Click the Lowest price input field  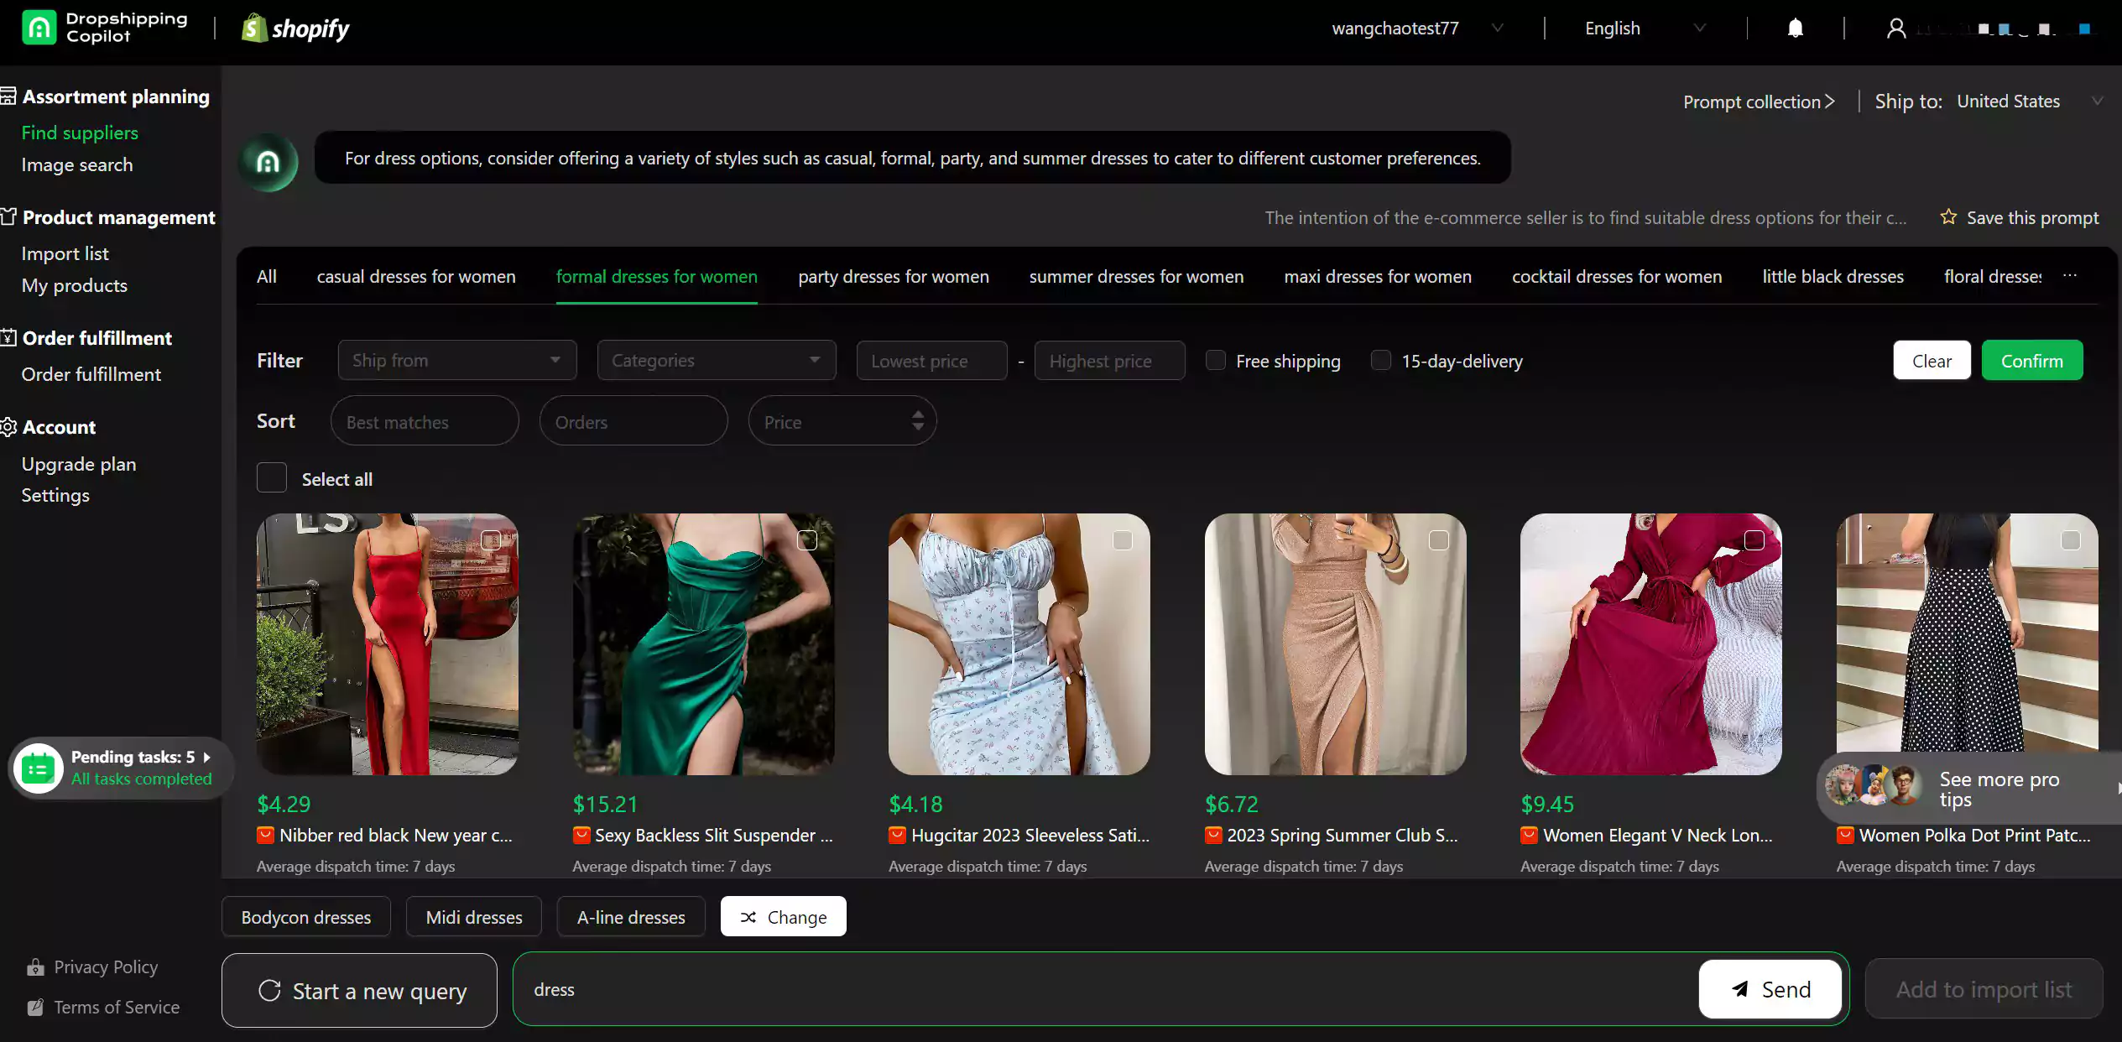(x=931, y=361)
